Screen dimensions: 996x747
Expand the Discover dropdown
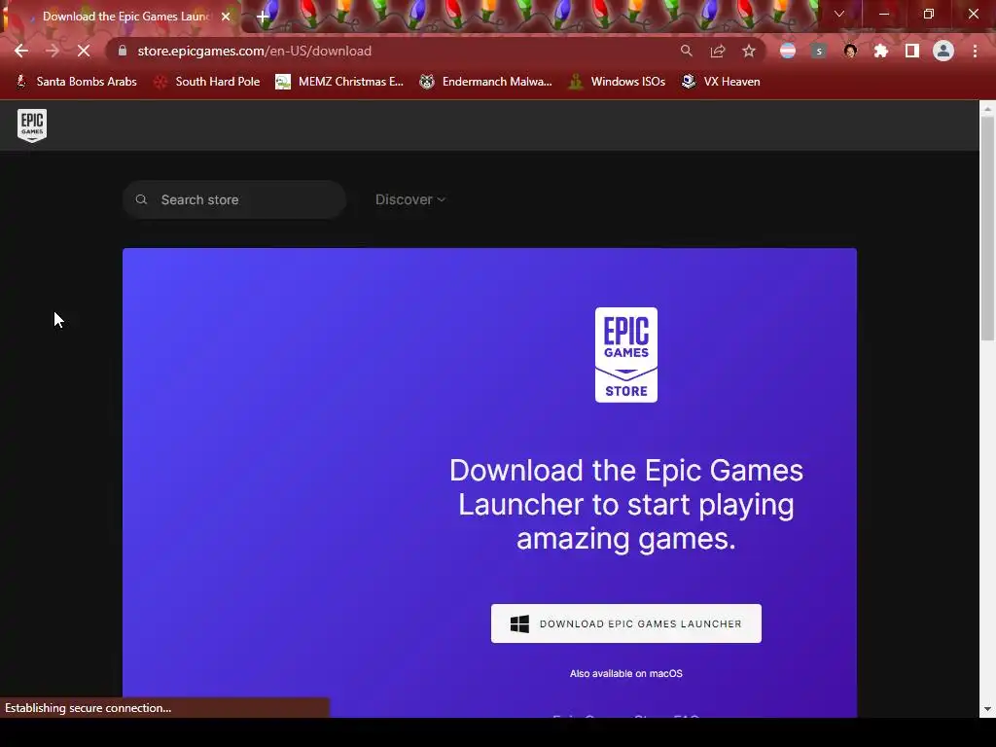coord(410,199)
